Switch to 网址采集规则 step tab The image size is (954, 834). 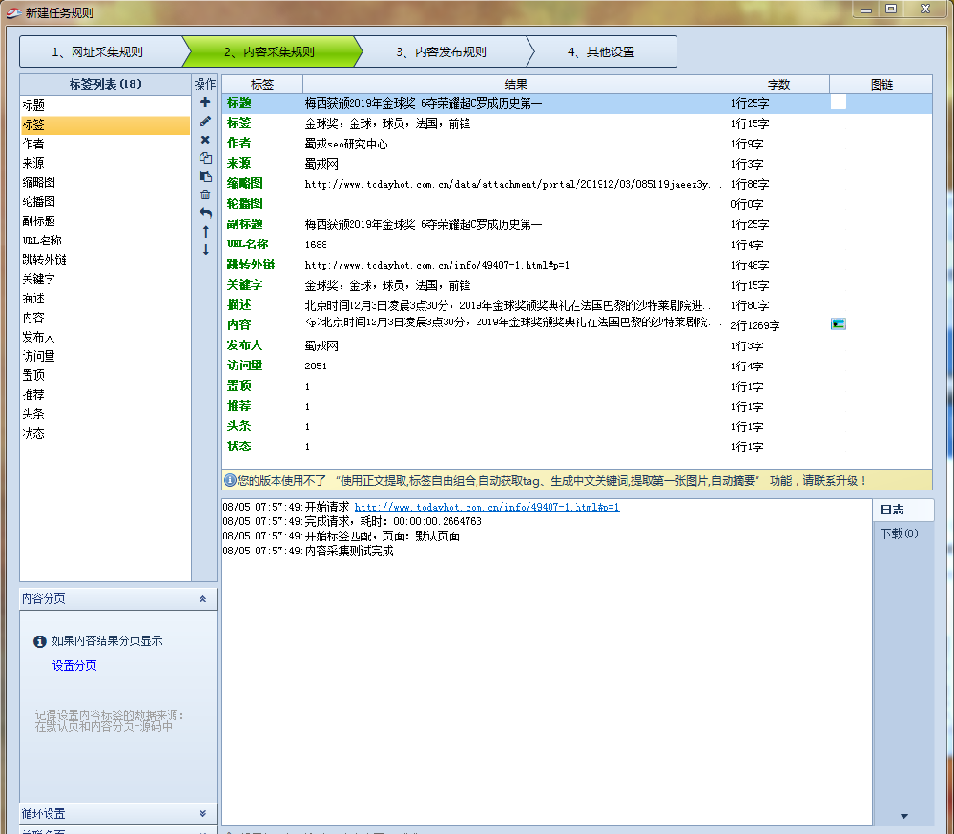[97, 52]
